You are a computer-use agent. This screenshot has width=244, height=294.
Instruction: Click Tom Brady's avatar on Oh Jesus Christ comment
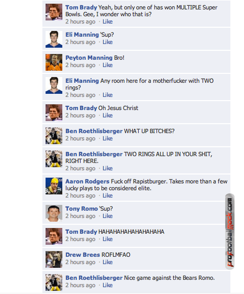pyautogui.click(x=54, y=113)
